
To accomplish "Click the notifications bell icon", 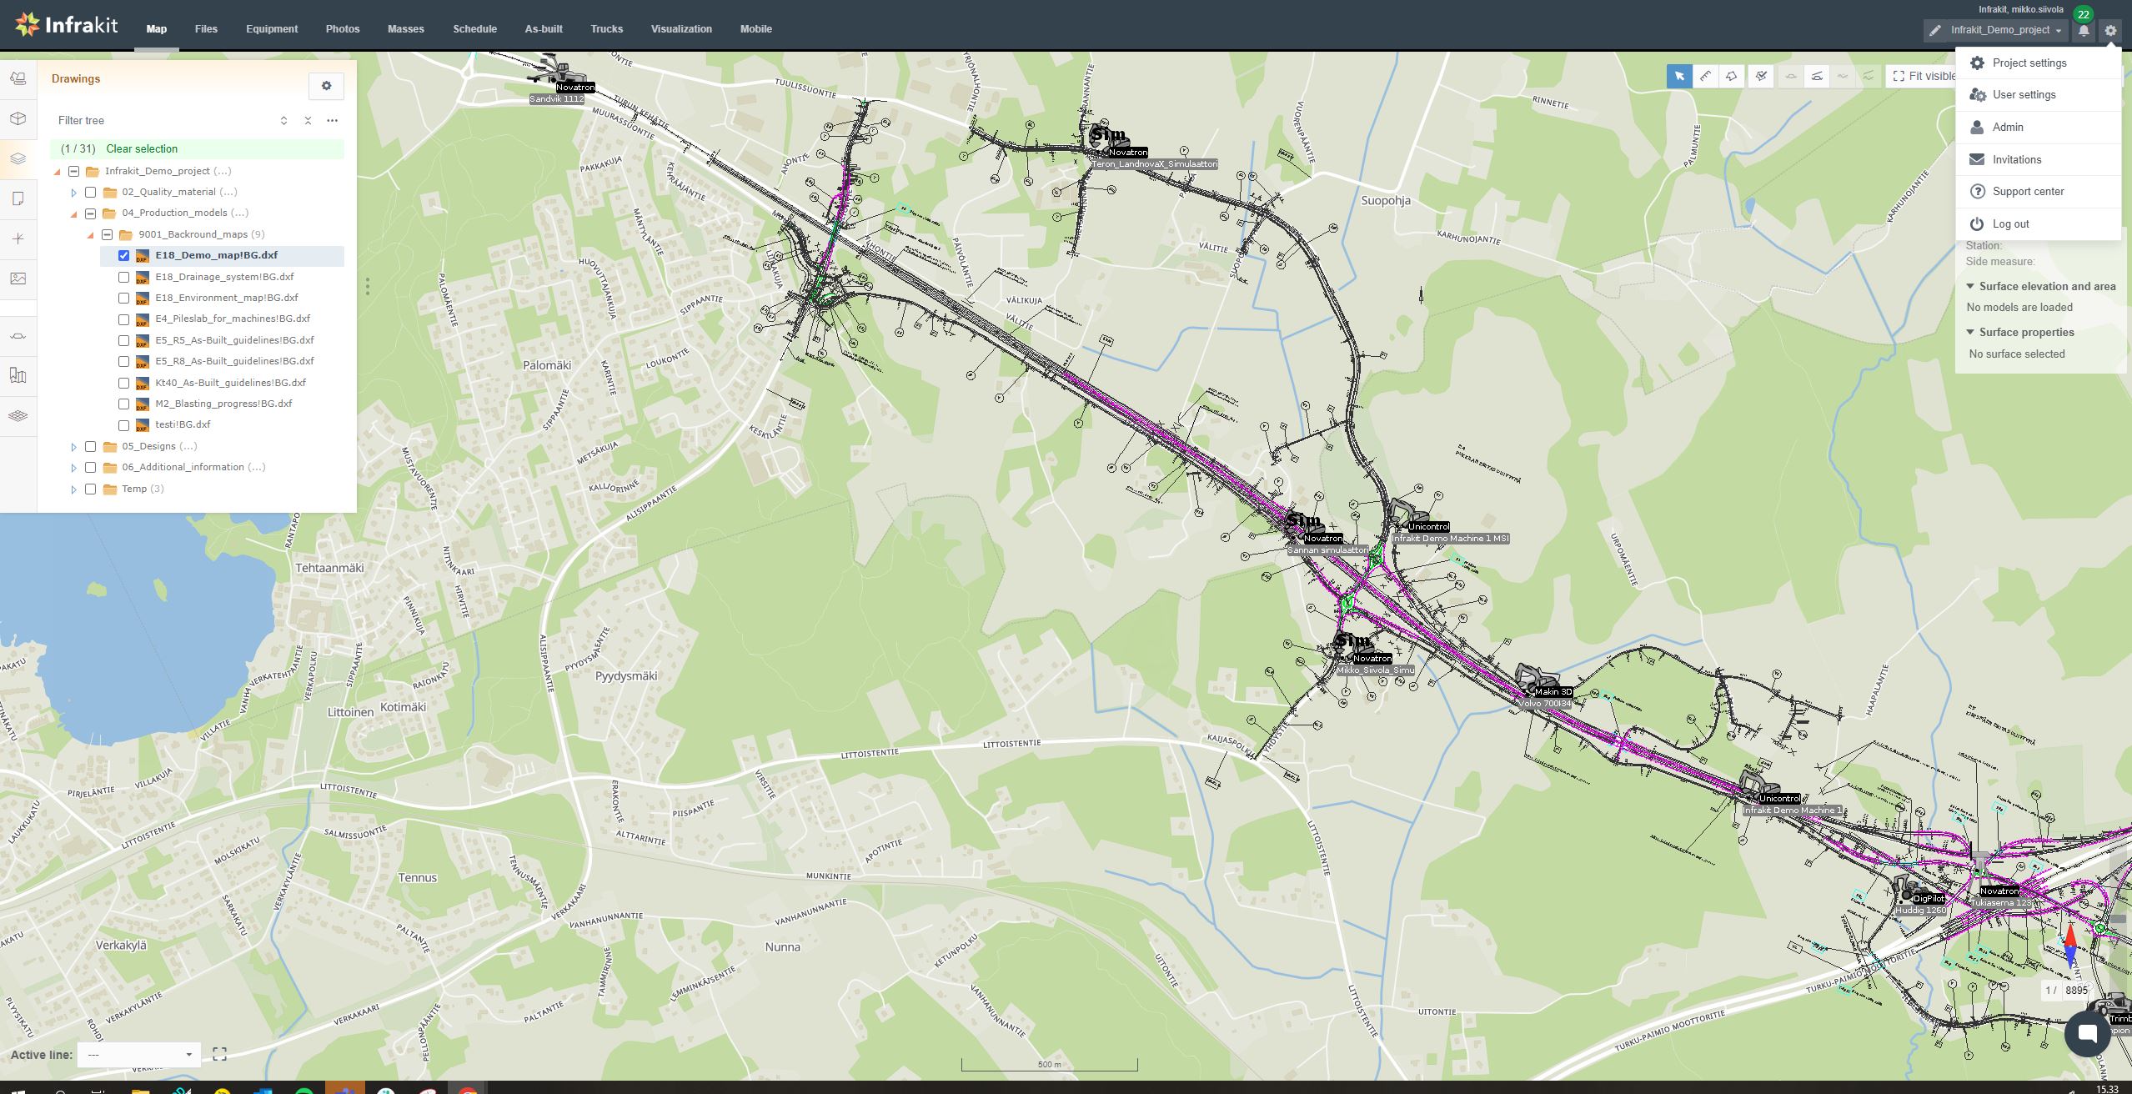I will coord(2084,31).
